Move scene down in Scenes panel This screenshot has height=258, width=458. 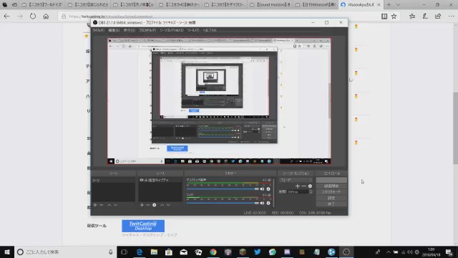click(115, 205)
